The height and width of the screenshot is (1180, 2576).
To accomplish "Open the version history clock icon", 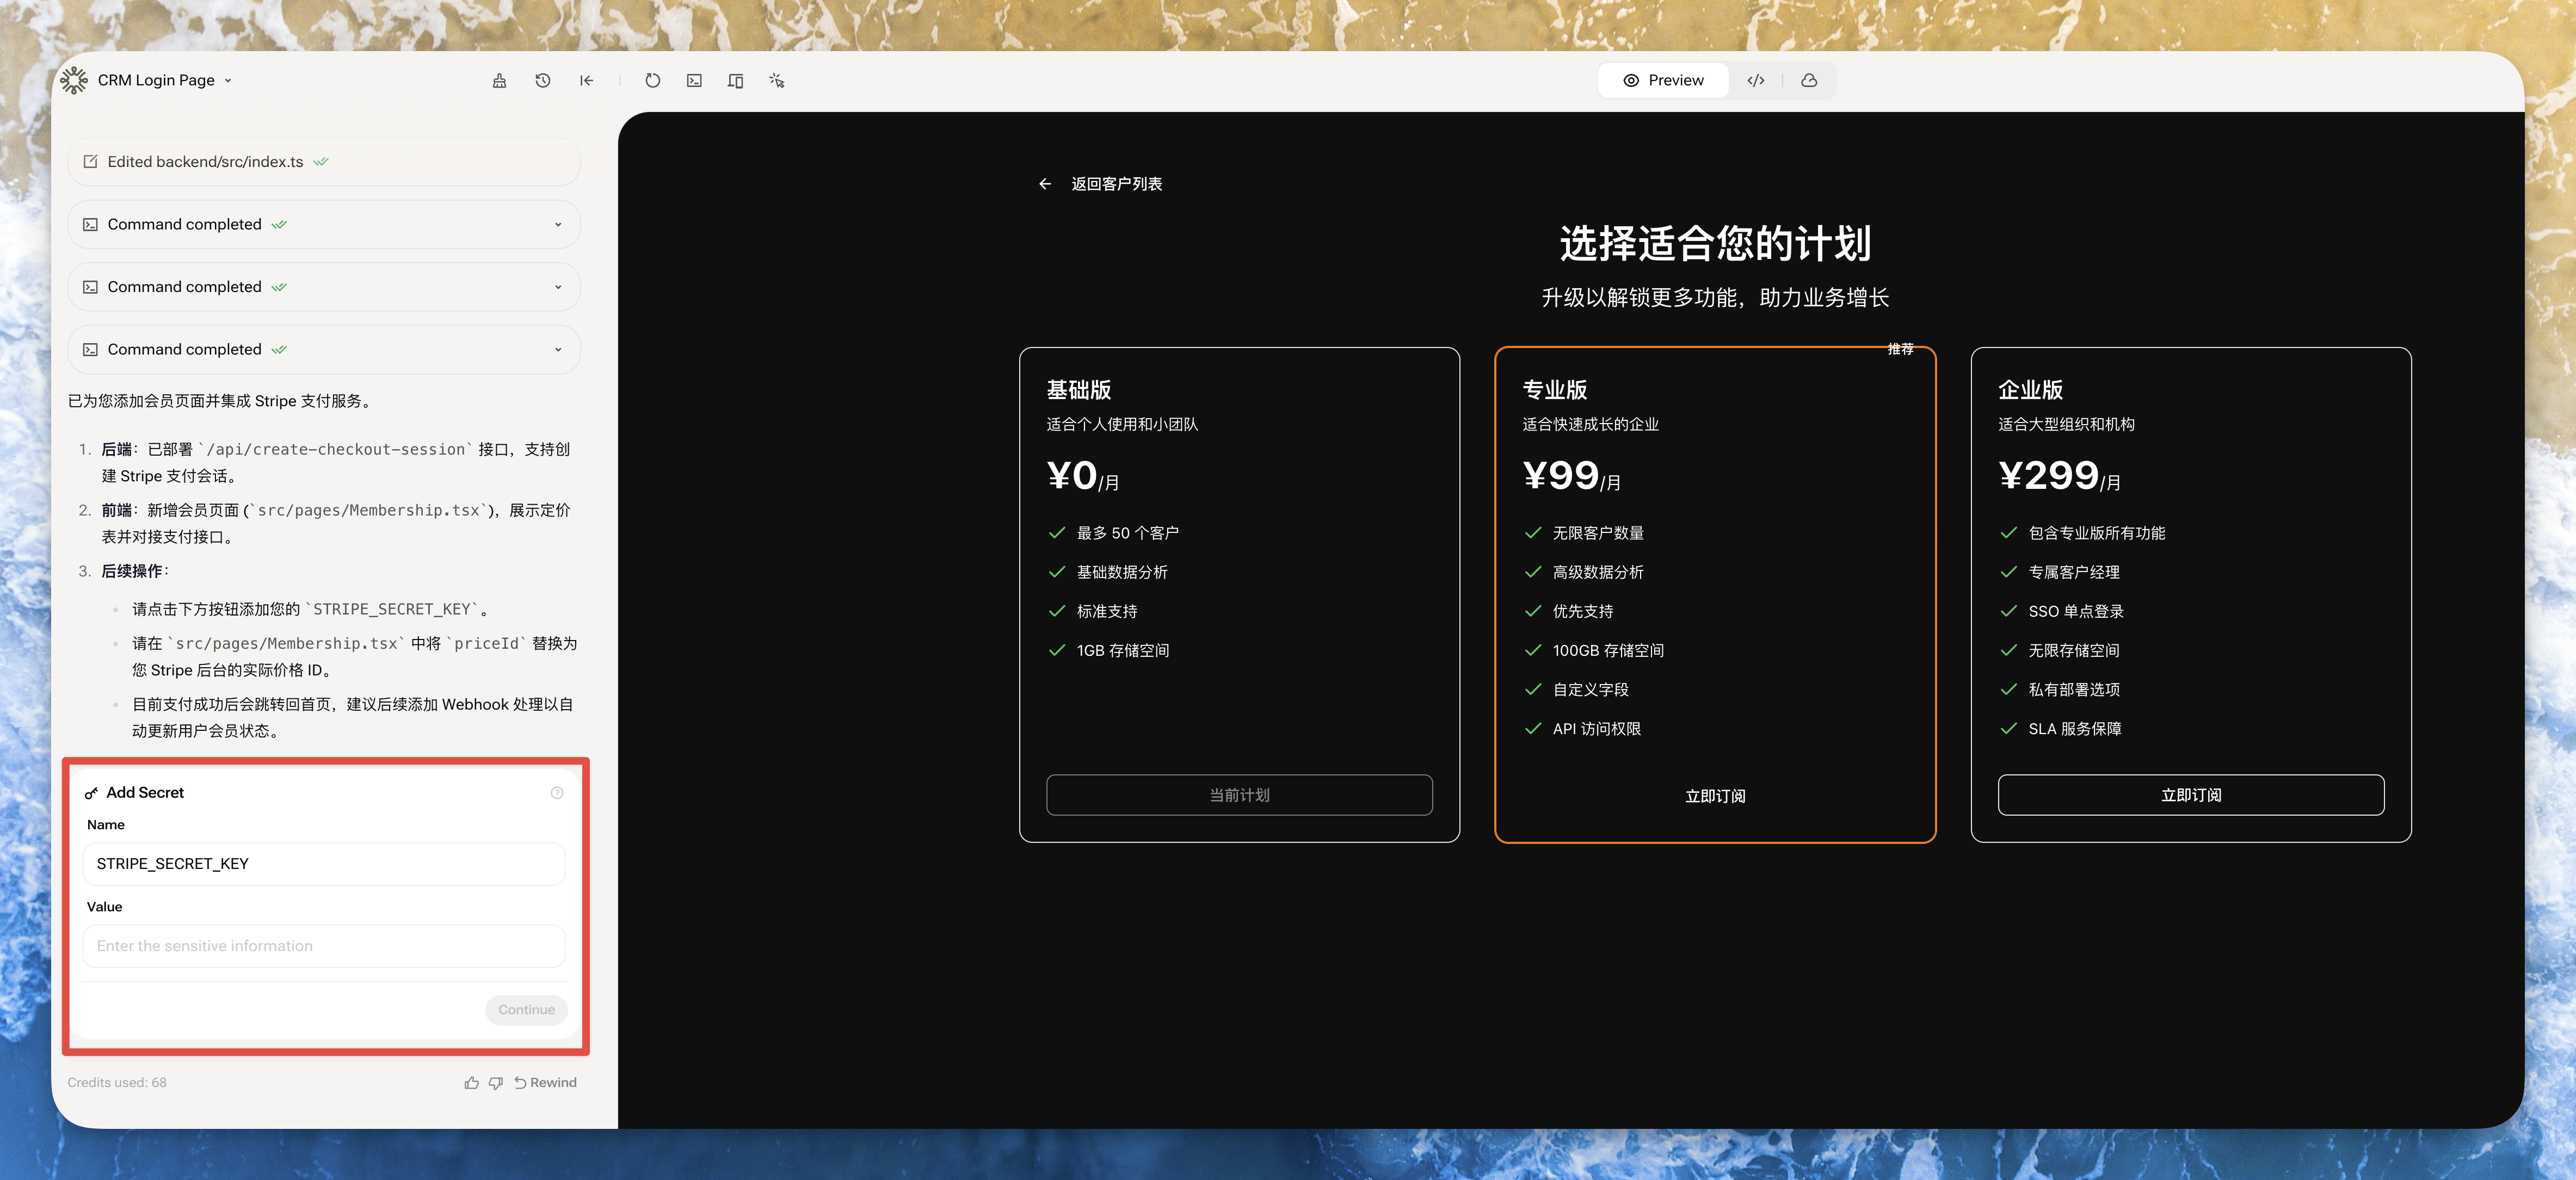I will (543, 81).
